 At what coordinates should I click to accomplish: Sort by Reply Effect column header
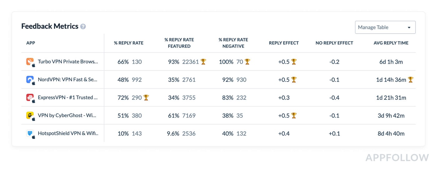click(x=284, y=43)
